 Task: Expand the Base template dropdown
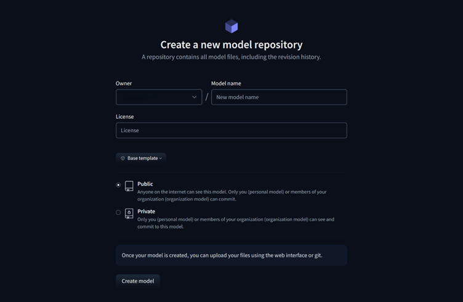coord(141,158)
